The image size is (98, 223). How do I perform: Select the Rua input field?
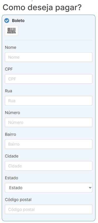click(49, 101)
